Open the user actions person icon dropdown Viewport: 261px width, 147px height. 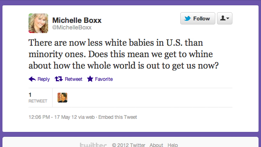[225, 18]
